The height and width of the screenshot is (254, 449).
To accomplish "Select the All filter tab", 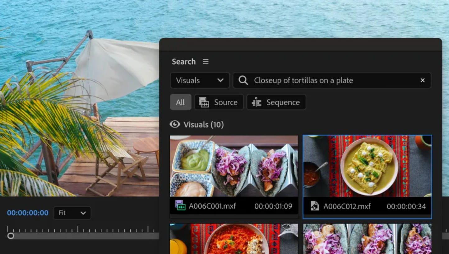I will pos(180,102).
